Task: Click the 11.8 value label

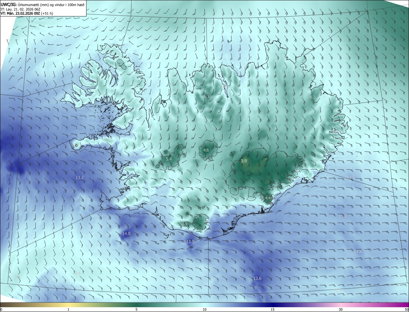Action: click(342, 217)
